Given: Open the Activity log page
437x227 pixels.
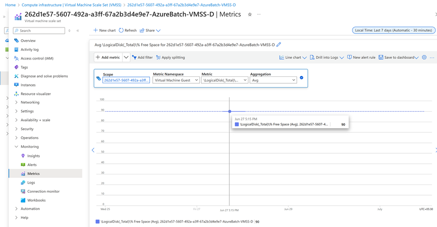Looking at the screenshot, I should [x=29, y=49].
